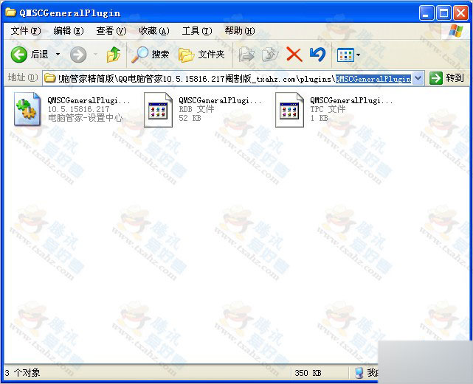Click the Go (转到) button

pyautogui.click(x=447, y=78)
